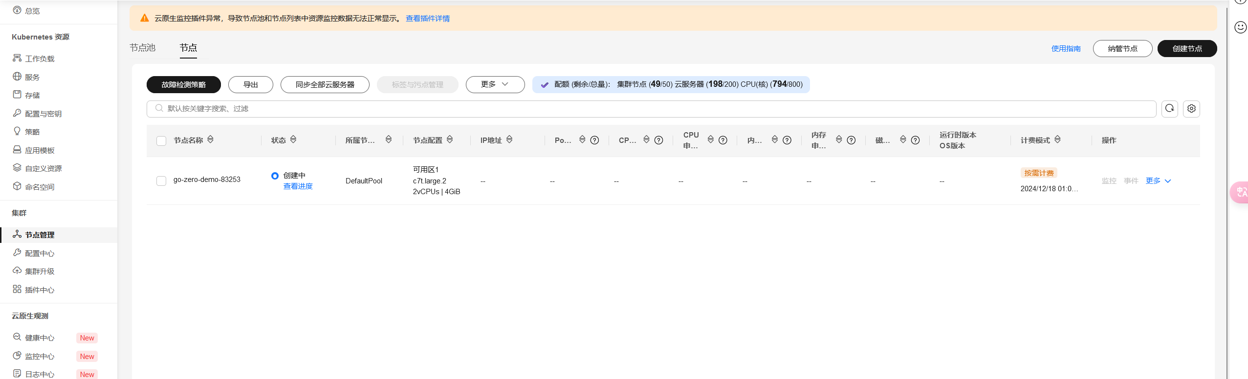
Task: Click 同步全部云服务器 button
Action: point(325,84)
